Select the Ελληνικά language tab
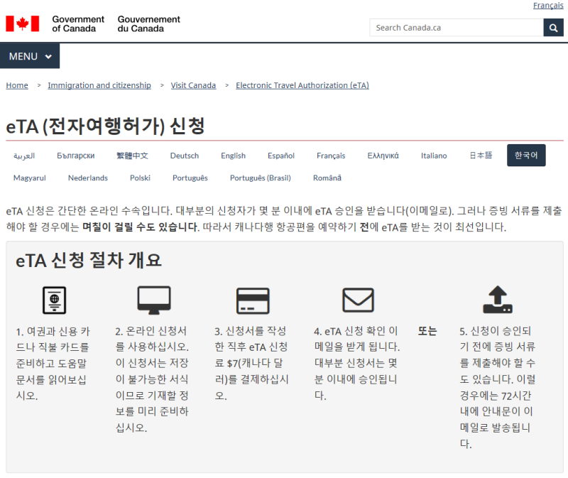 pyautogui.click(x=383, y=156)
